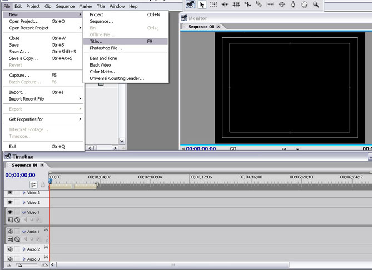Viewport: 372px width, 270px height.
Task: Click the Timeline timecode 00;00;00;00
Action: (x=20, y=175)
